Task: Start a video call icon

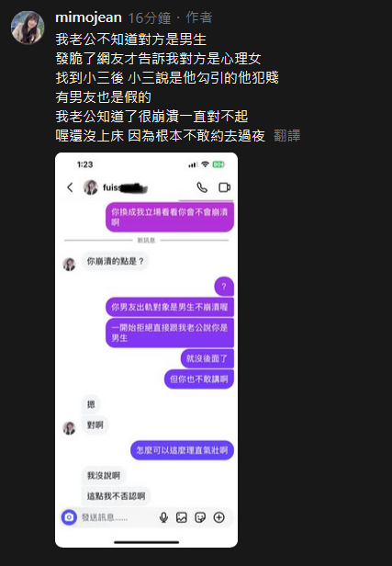Action: point(224,187)
